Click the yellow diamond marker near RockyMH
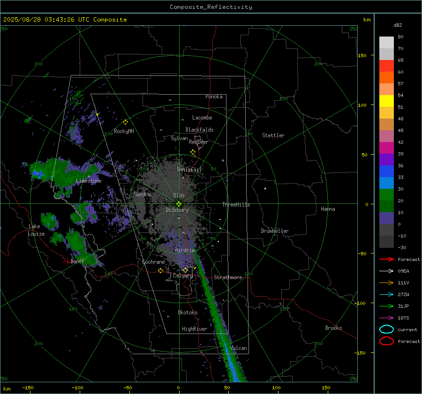 click(x=125, y=122)
